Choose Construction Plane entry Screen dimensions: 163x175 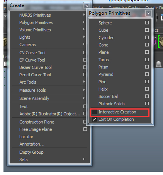click(37, 122)
